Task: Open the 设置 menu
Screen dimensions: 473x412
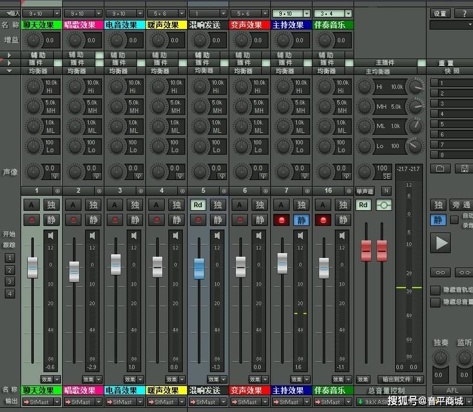Action: click(440, 13)
